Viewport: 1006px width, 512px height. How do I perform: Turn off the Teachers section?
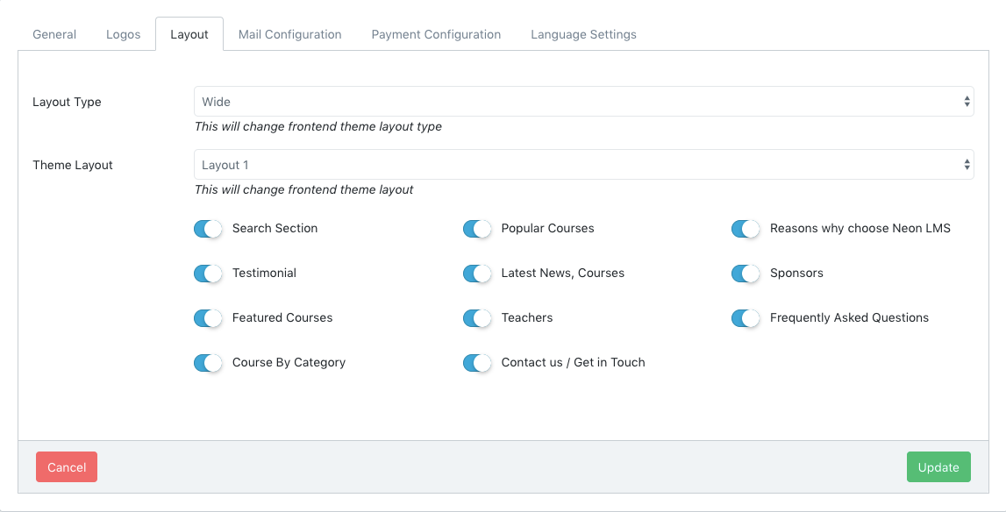pyautogui.click(x=477, y=318)
